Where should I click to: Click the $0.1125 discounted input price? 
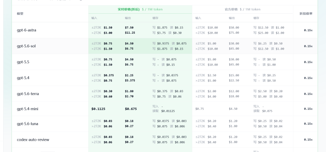click(x=98, y=109)
